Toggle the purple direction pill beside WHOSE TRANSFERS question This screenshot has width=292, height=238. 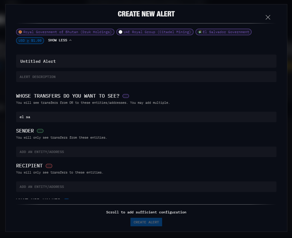125,96
